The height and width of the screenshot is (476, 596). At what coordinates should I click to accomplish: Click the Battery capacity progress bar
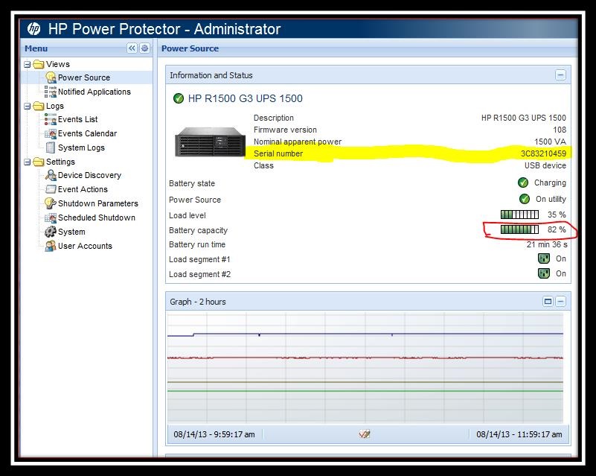point(519,229)
